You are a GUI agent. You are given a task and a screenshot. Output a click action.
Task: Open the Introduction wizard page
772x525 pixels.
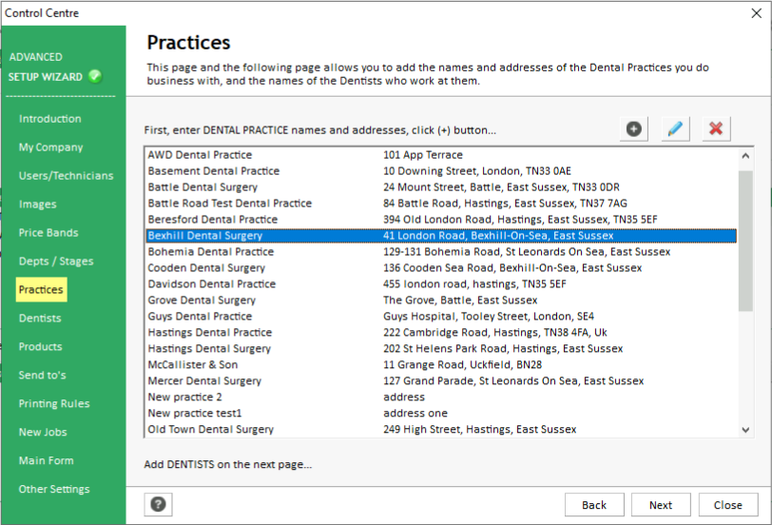coord(49,119)
